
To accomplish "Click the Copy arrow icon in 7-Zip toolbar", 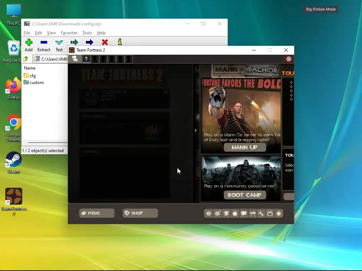I will 74,42.
